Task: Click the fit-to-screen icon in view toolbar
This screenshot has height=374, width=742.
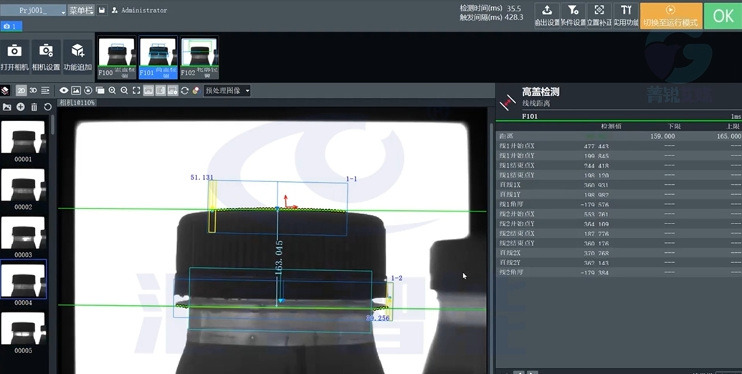Action: 136,91
